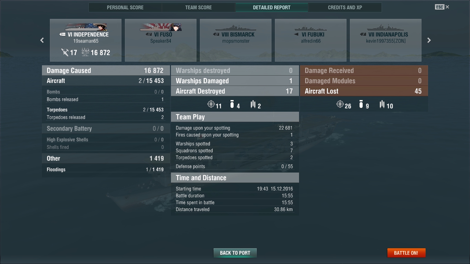470x264 pixels.
Task: Select the VI Independence player card
Action: pos(86,40)
